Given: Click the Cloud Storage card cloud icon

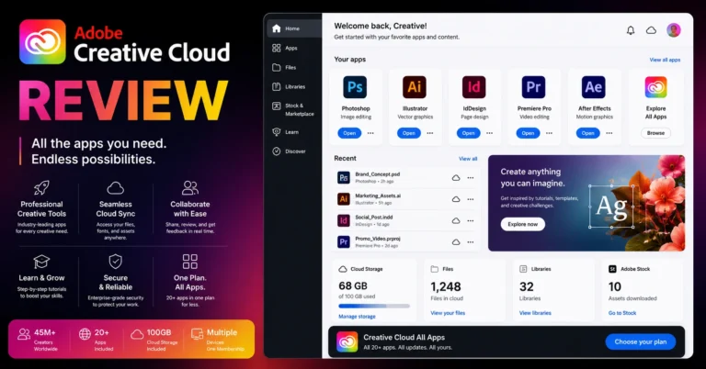Looking at the screenshot, I should pos(343,269).
